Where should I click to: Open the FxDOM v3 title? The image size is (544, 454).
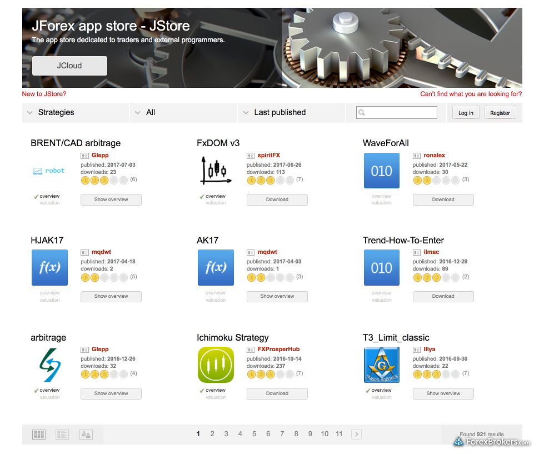coord(218,143)
